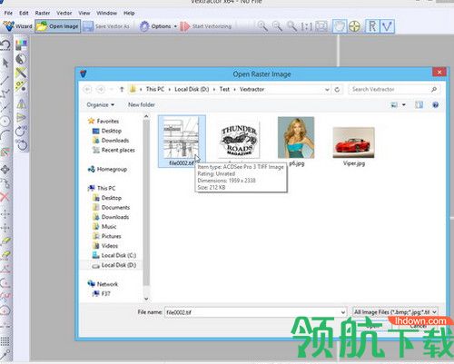Viewport: 454px width, 364px height.
Task: Select the arrow pointer tool
Action: 5,63
